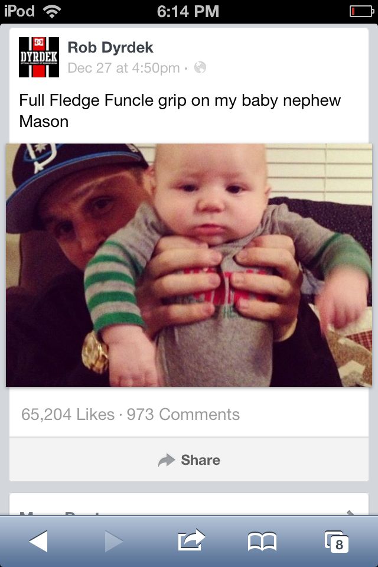The width and height of the screenshot is (378, 567).
Task: Open Safari's share action sheet icon
Action: (x=191, y=540)
